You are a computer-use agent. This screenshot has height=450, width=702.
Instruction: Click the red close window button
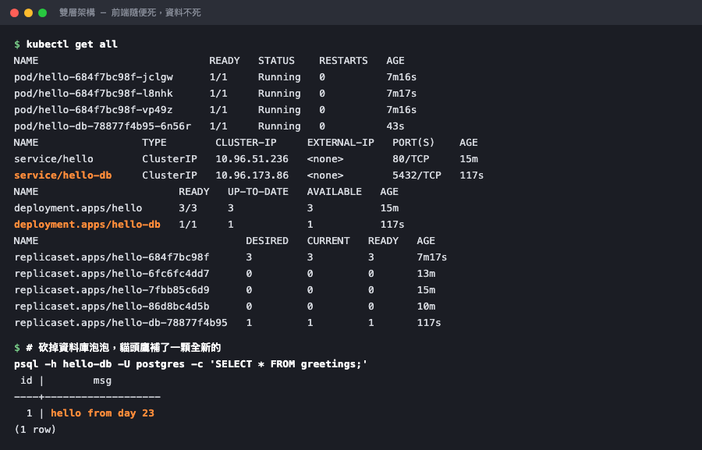14,12
